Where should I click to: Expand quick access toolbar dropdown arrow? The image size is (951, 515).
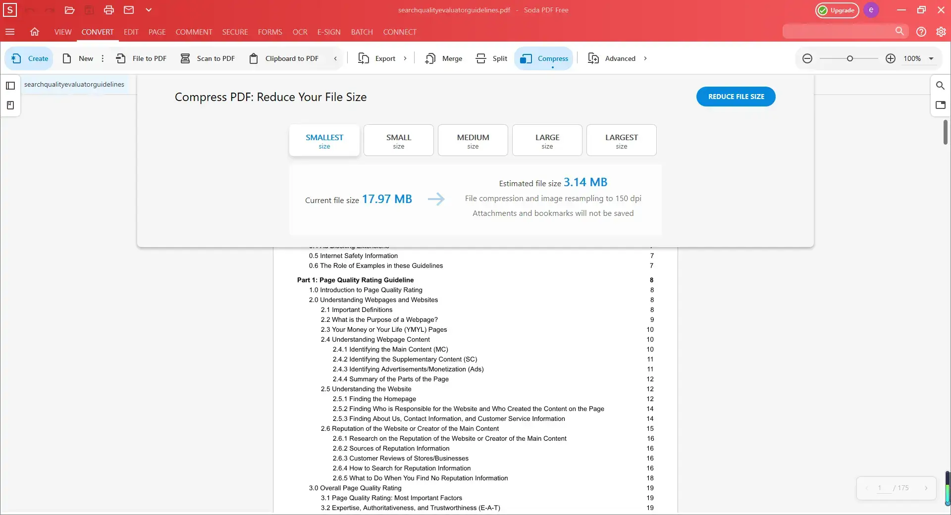[149, 10]
